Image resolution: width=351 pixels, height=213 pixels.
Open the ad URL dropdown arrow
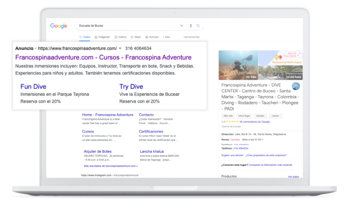click(120, 48)
